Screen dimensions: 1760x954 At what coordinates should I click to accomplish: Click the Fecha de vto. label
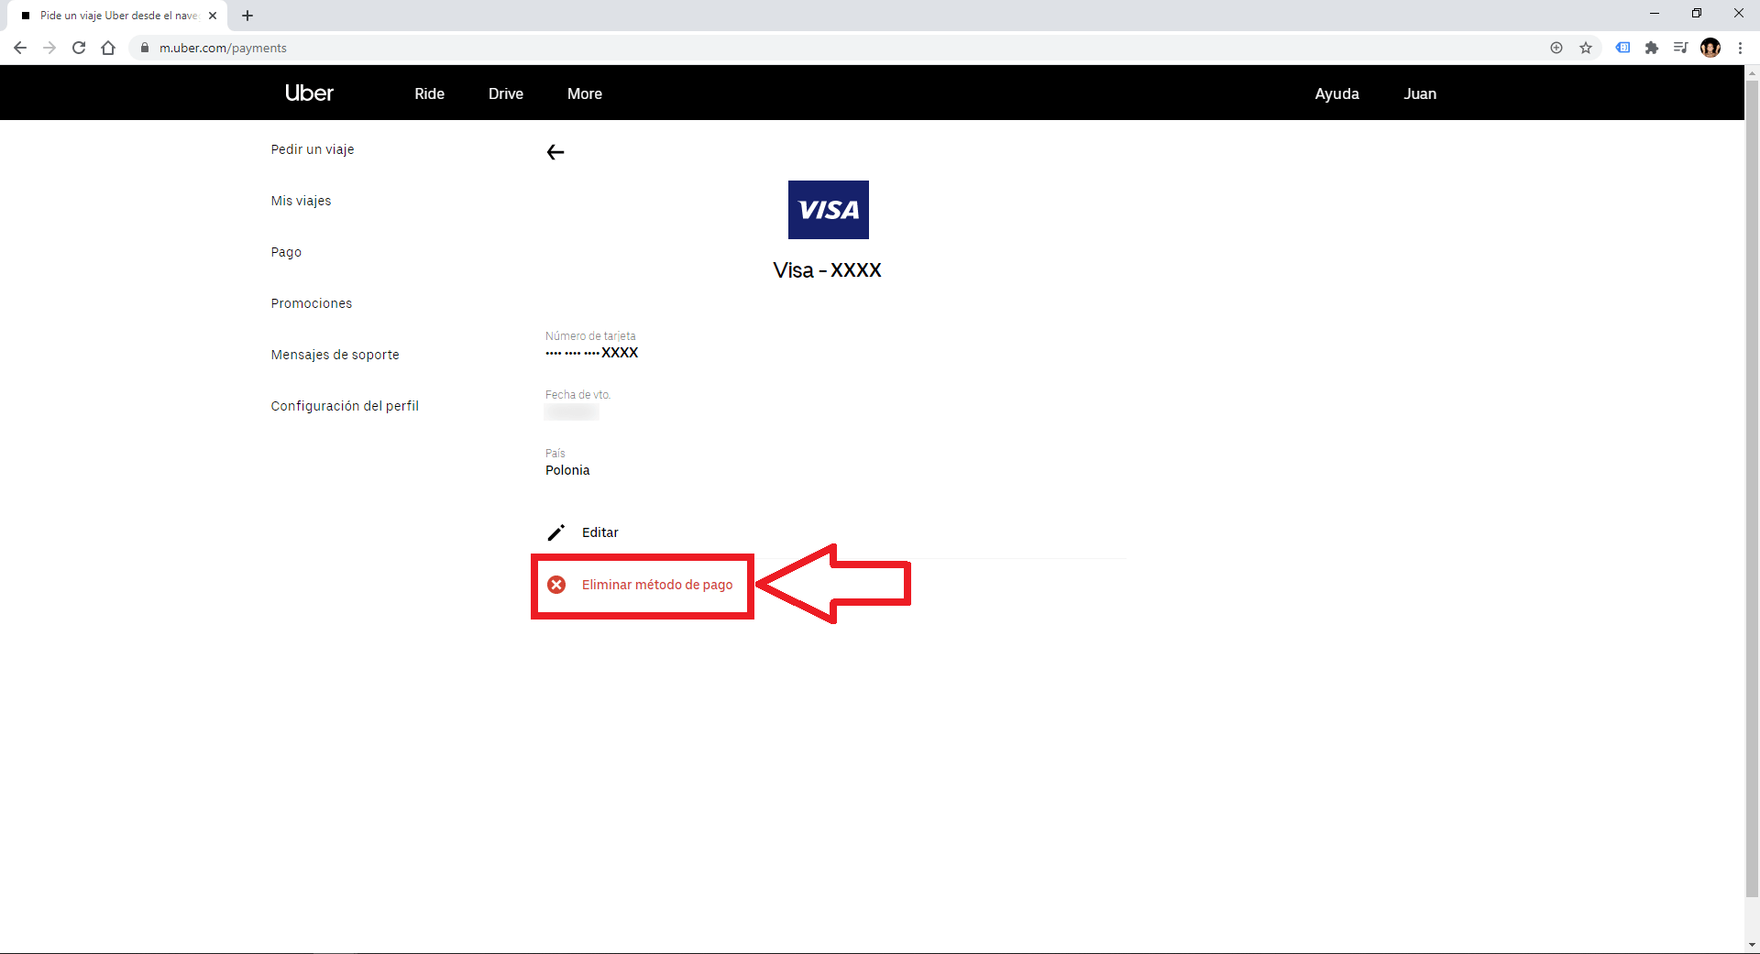[577, 395]
